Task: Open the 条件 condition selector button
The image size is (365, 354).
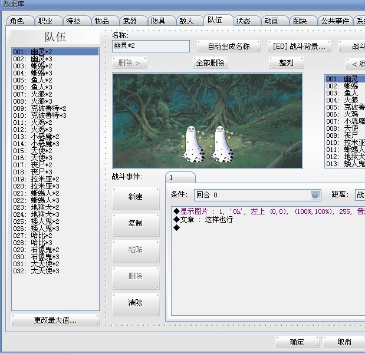Action: 315,195
